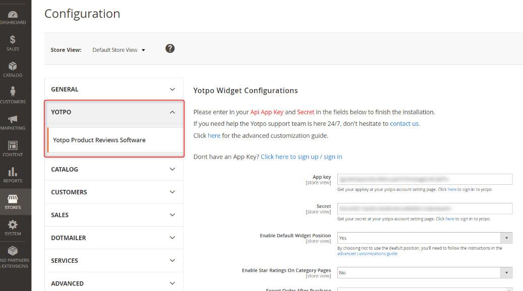Open the Content layout icon in sidebar

click(13, 146)
